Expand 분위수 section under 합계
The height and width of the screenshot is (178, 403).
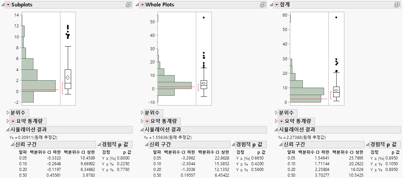click(276, 113)
